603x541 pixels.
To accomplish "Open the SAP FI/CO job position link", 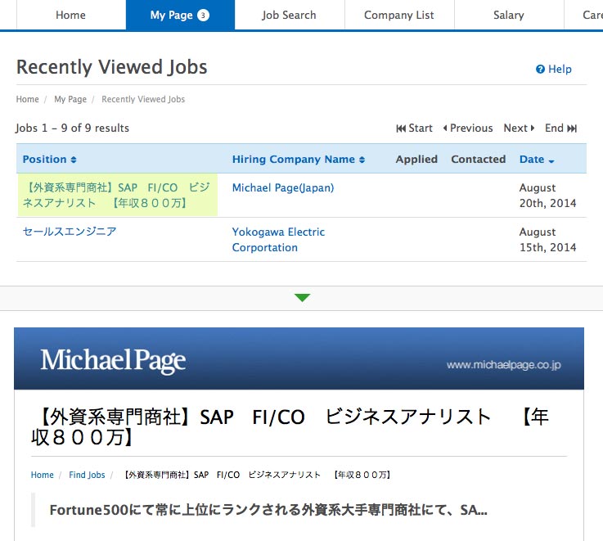I will [x=116, y=195].
